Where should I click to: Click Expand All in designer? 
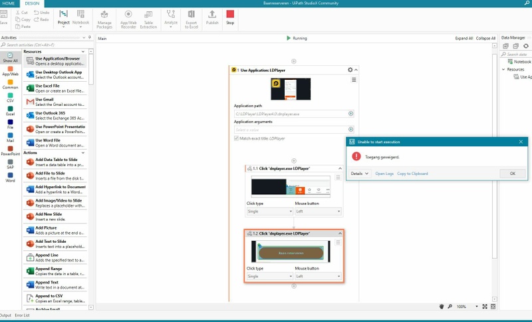[464, 39]
